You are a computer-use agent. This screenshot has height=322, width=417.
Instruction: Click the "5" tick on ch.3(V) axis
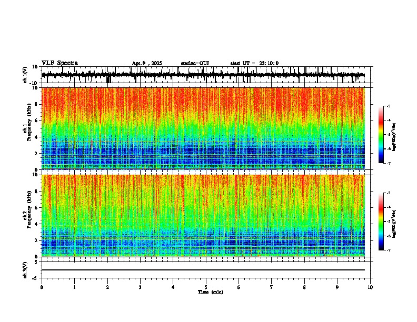click(x=36, y=262)
